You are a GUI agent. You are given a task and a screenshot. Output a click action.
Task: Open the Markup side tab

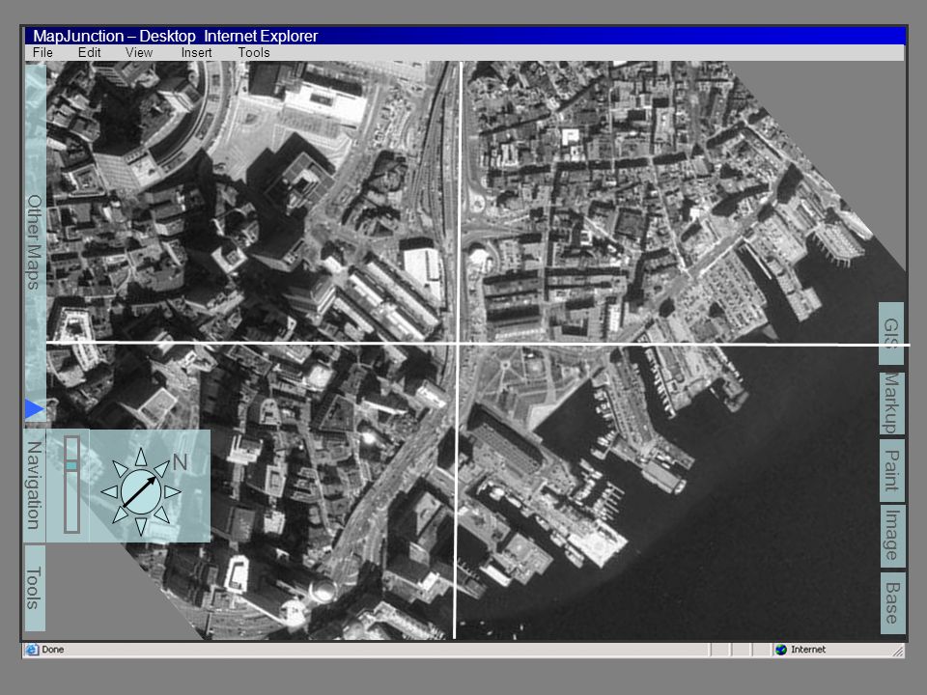[x=891, y=403]
